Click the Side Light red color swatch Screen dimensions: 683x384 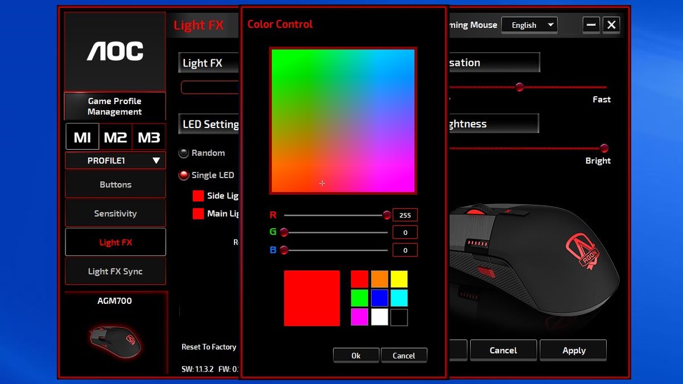(x=198, y=196)
